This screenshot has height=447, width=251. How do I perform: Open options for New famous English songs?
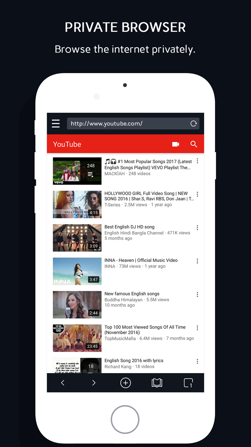(198, 294)
